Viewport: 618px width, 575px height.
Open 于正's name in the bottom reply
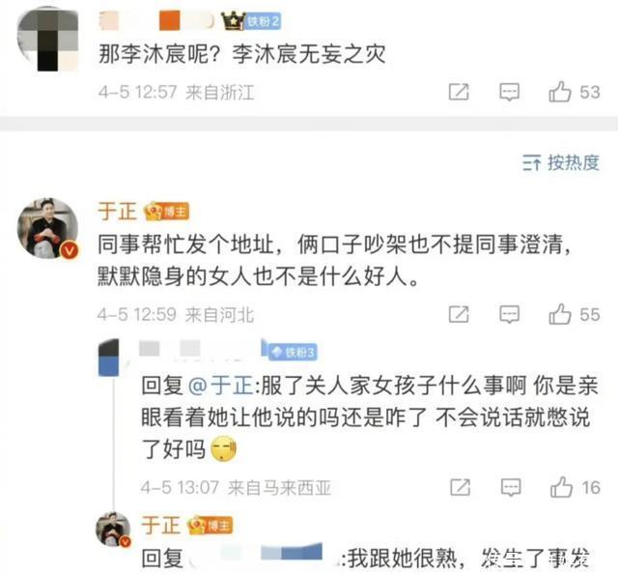click(161, 526)
